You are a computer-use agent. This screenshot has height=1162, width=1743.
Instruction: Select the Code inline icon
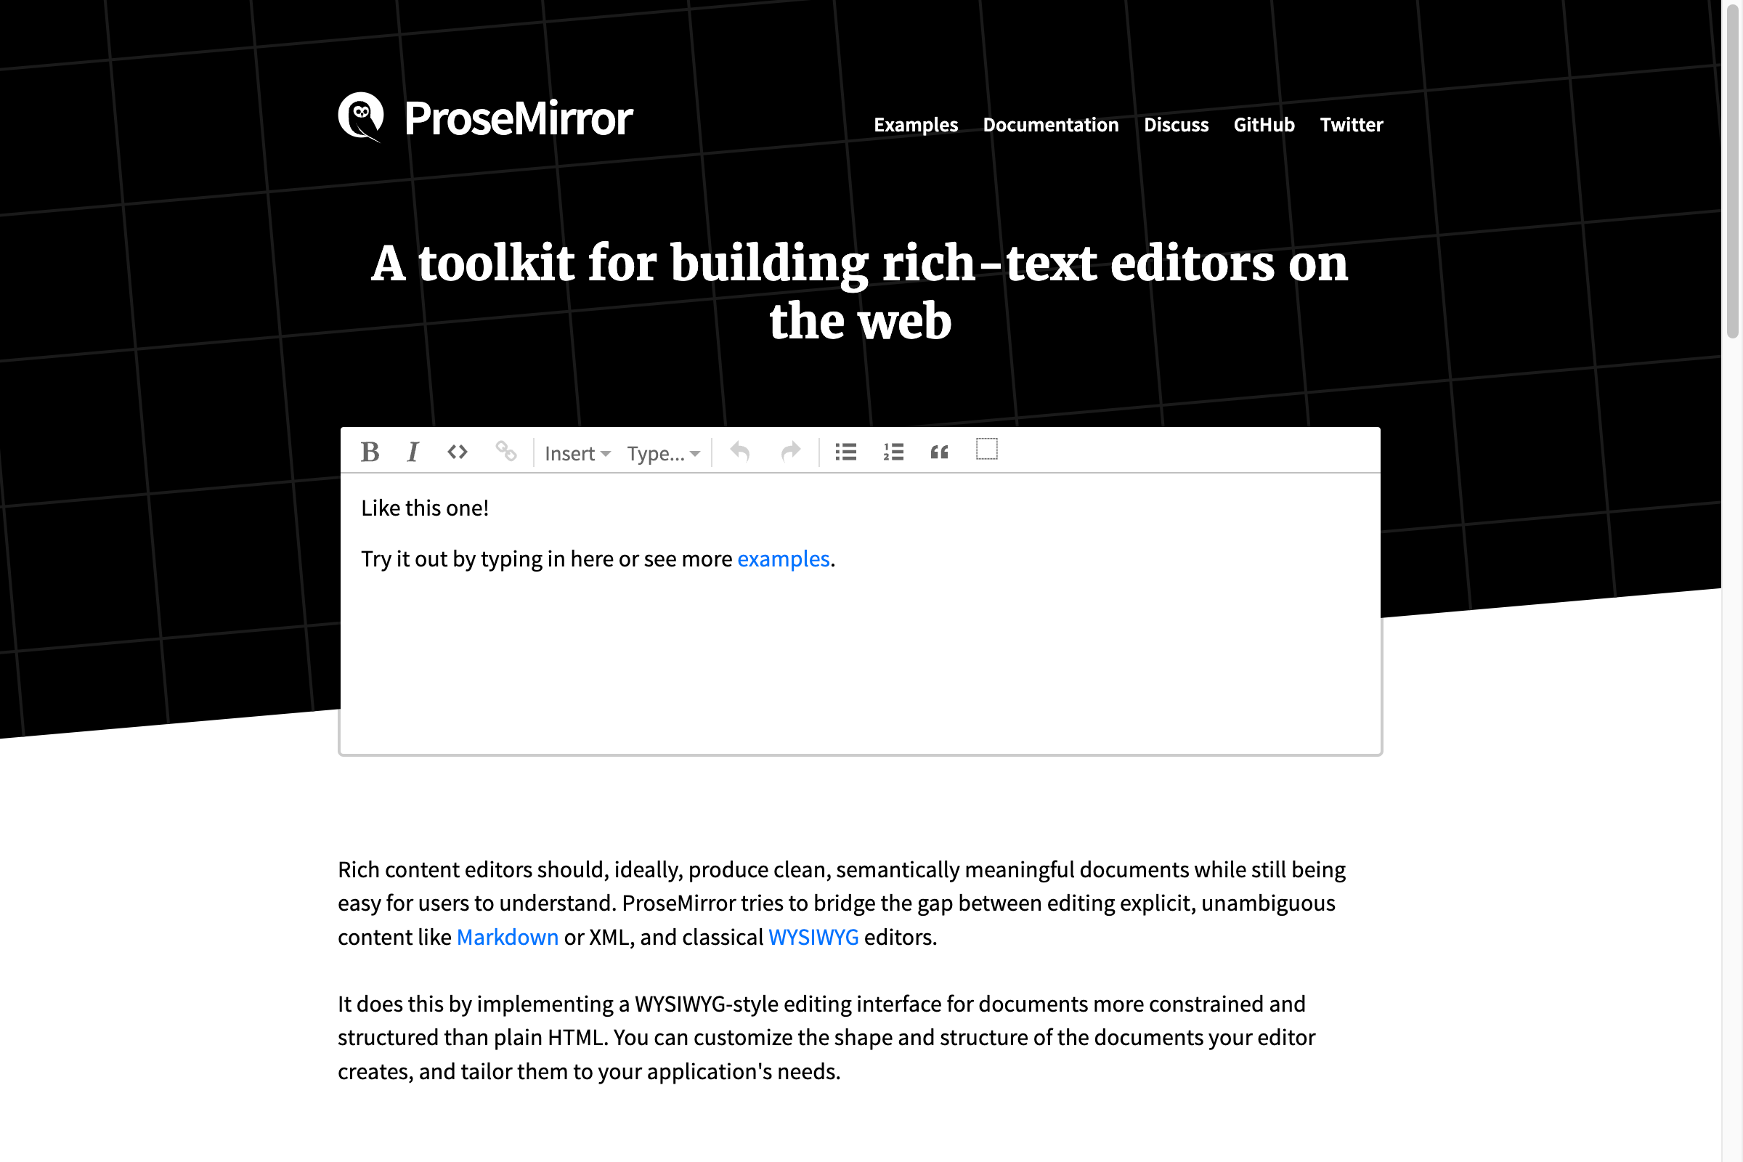tap(458, 451)
